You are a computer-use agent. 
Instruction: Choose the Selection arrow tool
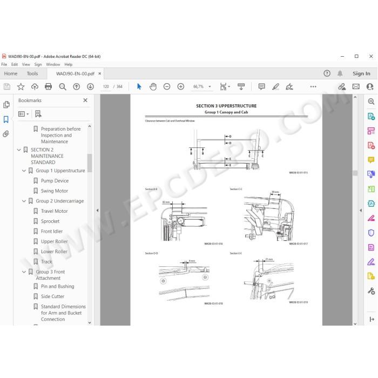pos(139,86)
